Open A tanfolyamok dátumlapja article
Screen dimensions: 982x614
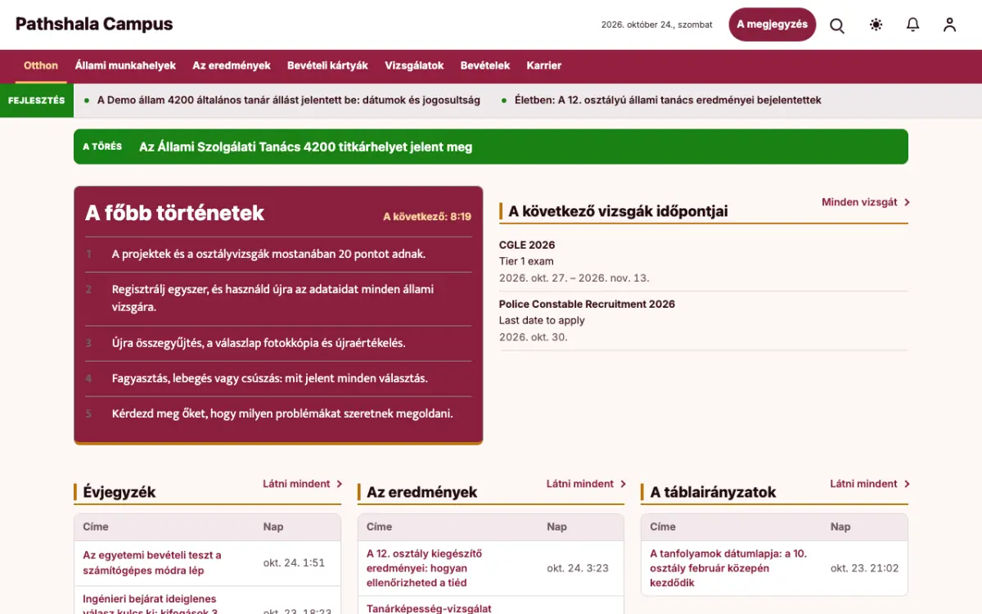tap(728, 568)
